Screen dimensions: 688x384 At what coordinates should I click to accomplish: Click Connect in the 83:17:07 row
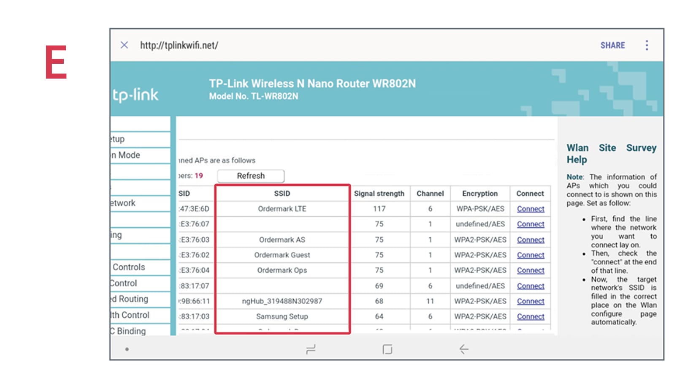531,286
